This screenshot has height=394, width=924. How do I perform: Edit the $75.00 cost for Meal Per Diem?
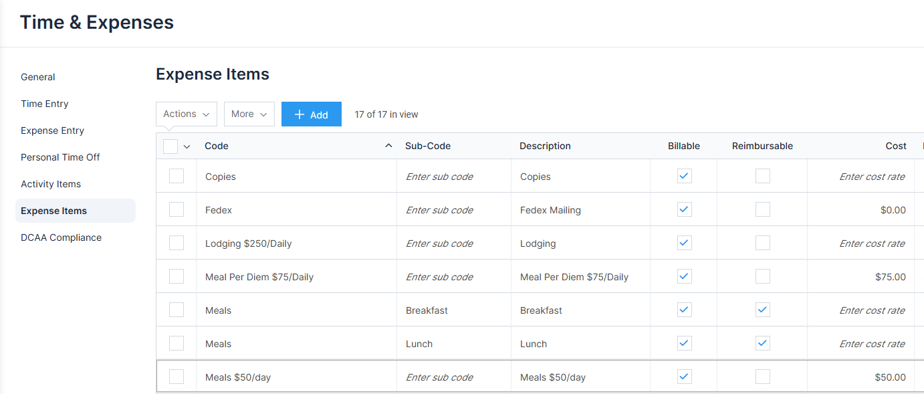click(x=890, y=276)
